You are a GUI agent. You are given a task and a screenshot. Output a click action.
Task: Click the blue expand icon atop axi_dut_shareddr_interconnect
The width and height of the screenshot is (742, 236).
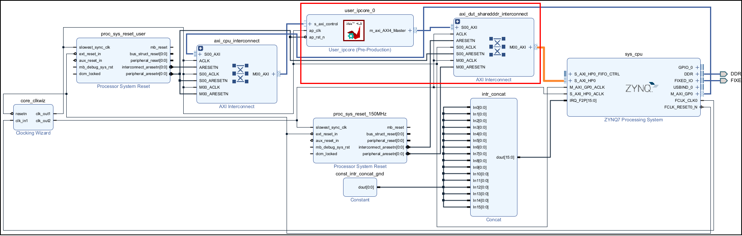[458, 22]
